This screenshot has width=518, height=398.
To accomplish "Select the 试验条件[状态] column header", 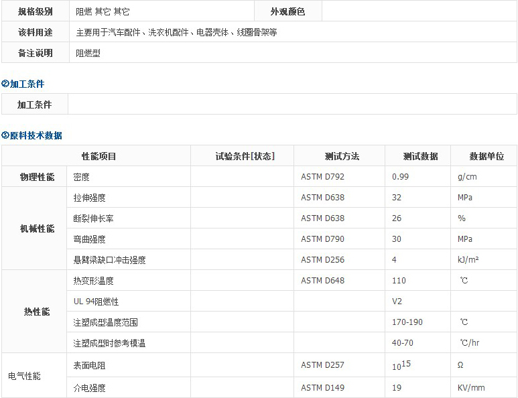I will [245, 156].
